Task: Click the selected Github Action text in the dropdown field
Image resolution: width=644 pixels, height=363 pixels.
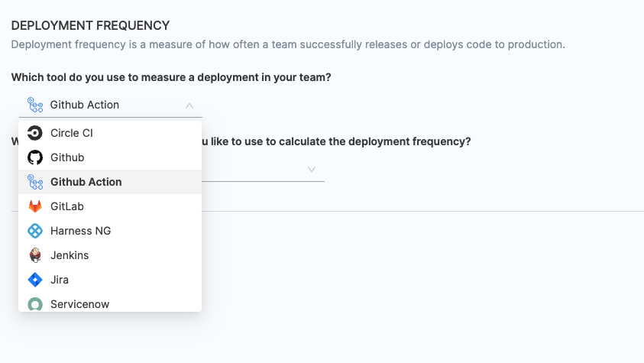Action: pos(84,105)
